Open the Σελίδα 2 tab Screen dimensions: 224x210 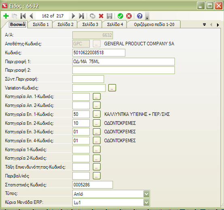[65, 24]
